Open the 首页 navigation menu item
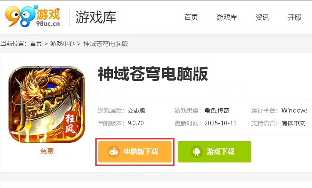This screenshot has height=188, width=312. (x=191, y=17)
